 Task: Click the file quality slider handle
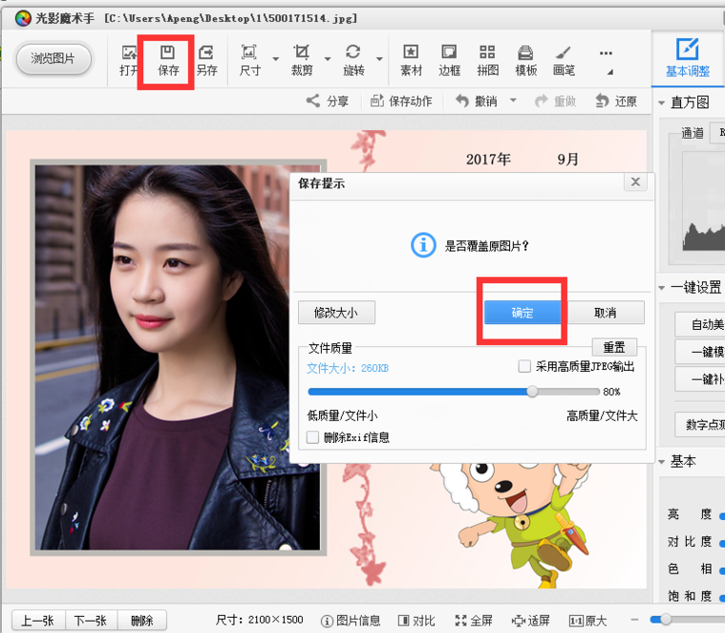point(532,391)
